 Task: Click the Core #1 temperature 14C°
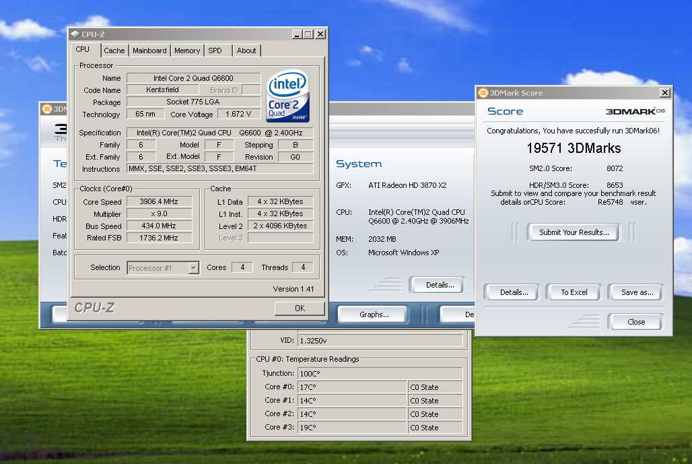352,401
